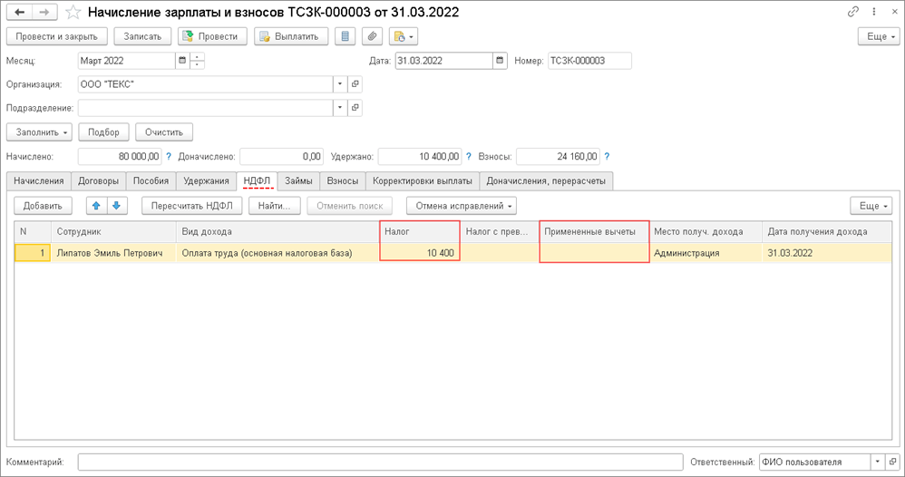Go back with the left arrow
The height and width of the screenshot is (477, 905).
tap(20, 12)
